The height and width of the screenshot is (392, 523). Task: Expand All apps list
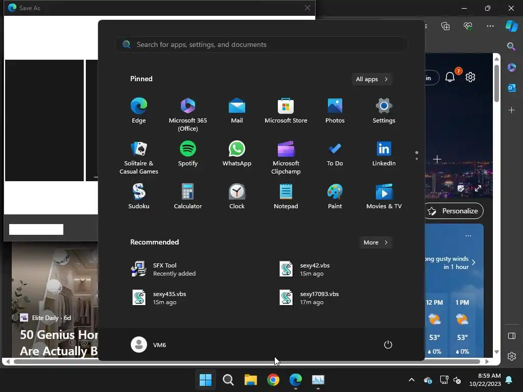click(x=372, y=79)
